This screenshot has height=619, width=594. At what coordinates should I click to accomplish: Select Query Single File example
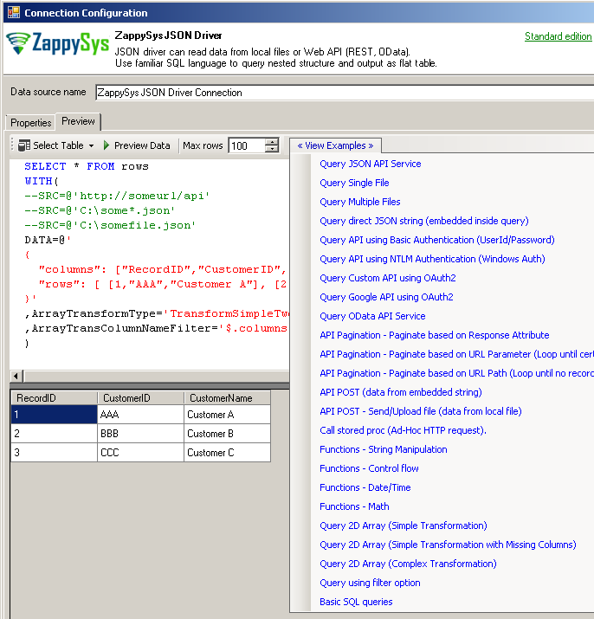click(354, 183)
